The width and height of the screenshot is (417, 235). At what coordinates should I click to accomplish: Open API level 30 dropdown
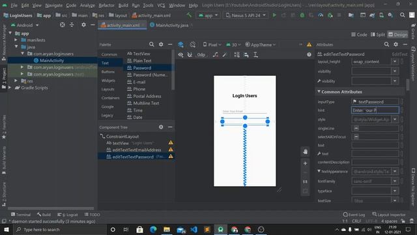[x=233, y=44]
